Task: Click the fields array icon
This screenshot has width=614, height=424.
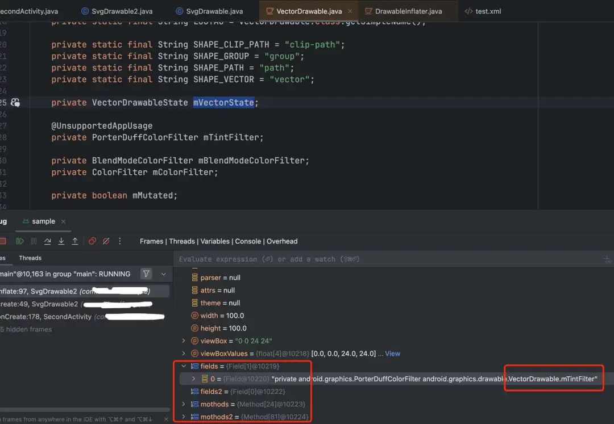Action: click(x=194, y=366)
